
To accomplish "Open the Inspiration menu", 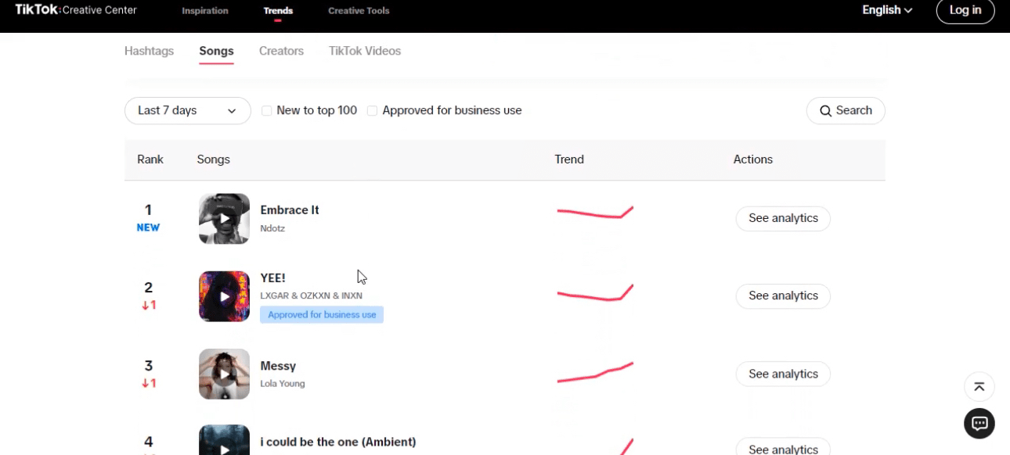I will click(205, 11).
